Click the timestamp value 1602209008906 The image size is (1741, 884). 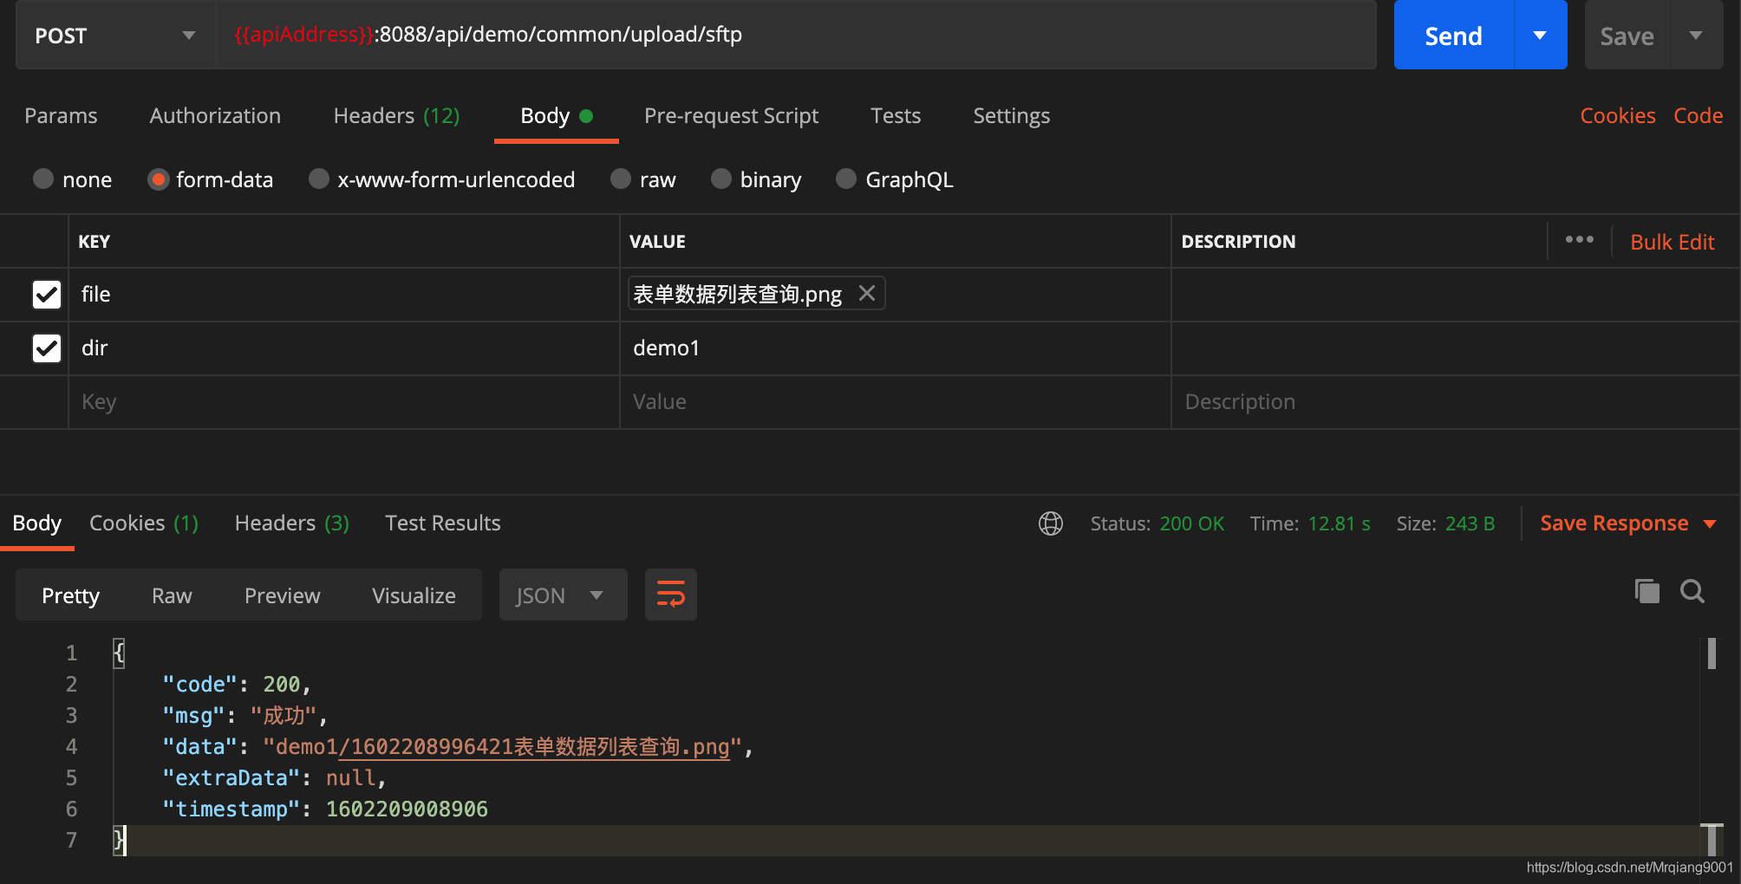pos(407,809)
